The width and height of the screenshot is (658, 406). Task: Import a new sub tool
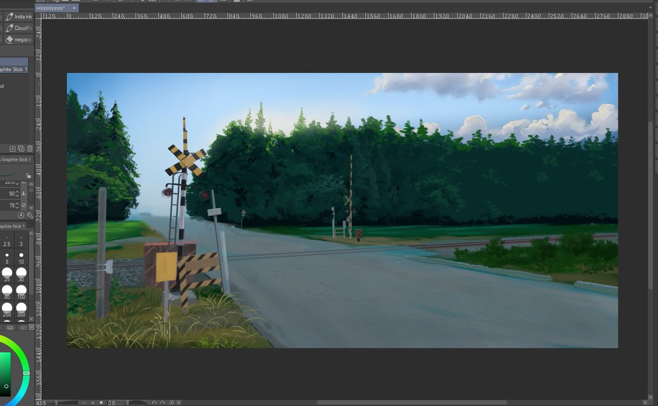tap(12, 148)
